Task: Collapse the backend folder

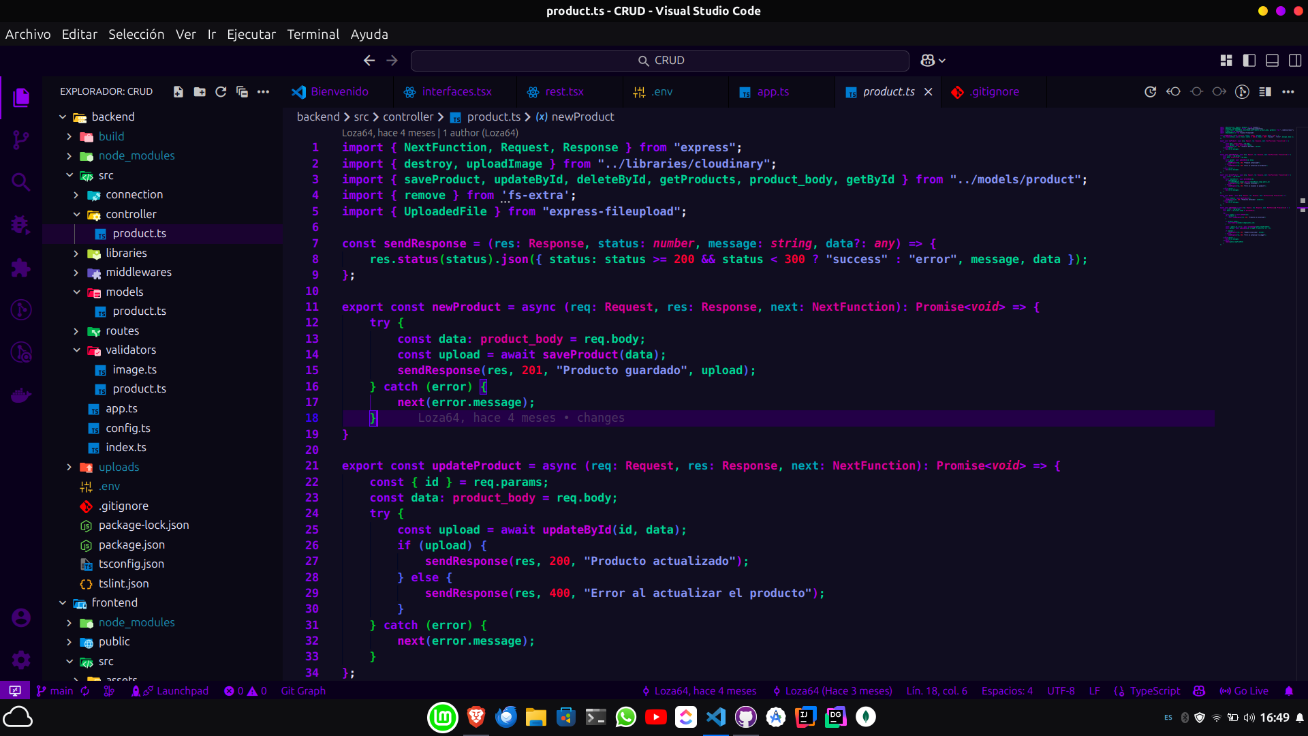Action: [112, 117]
